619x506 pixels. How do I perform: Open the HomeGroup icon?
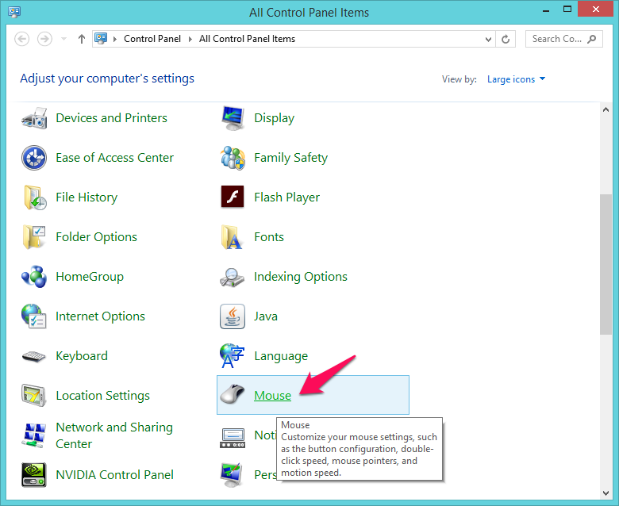(x=34, y=277)
